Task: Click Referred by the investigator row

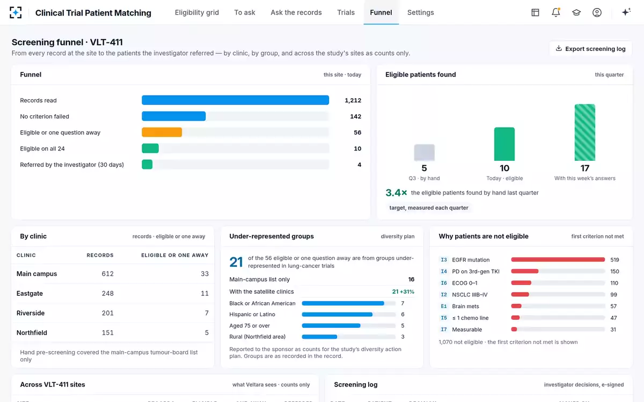Action: click(191, 165)
